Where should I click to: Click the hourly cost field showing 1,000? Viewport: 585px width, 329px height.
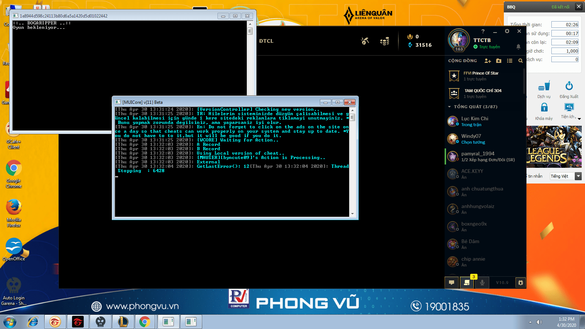[x=565, y=51]
